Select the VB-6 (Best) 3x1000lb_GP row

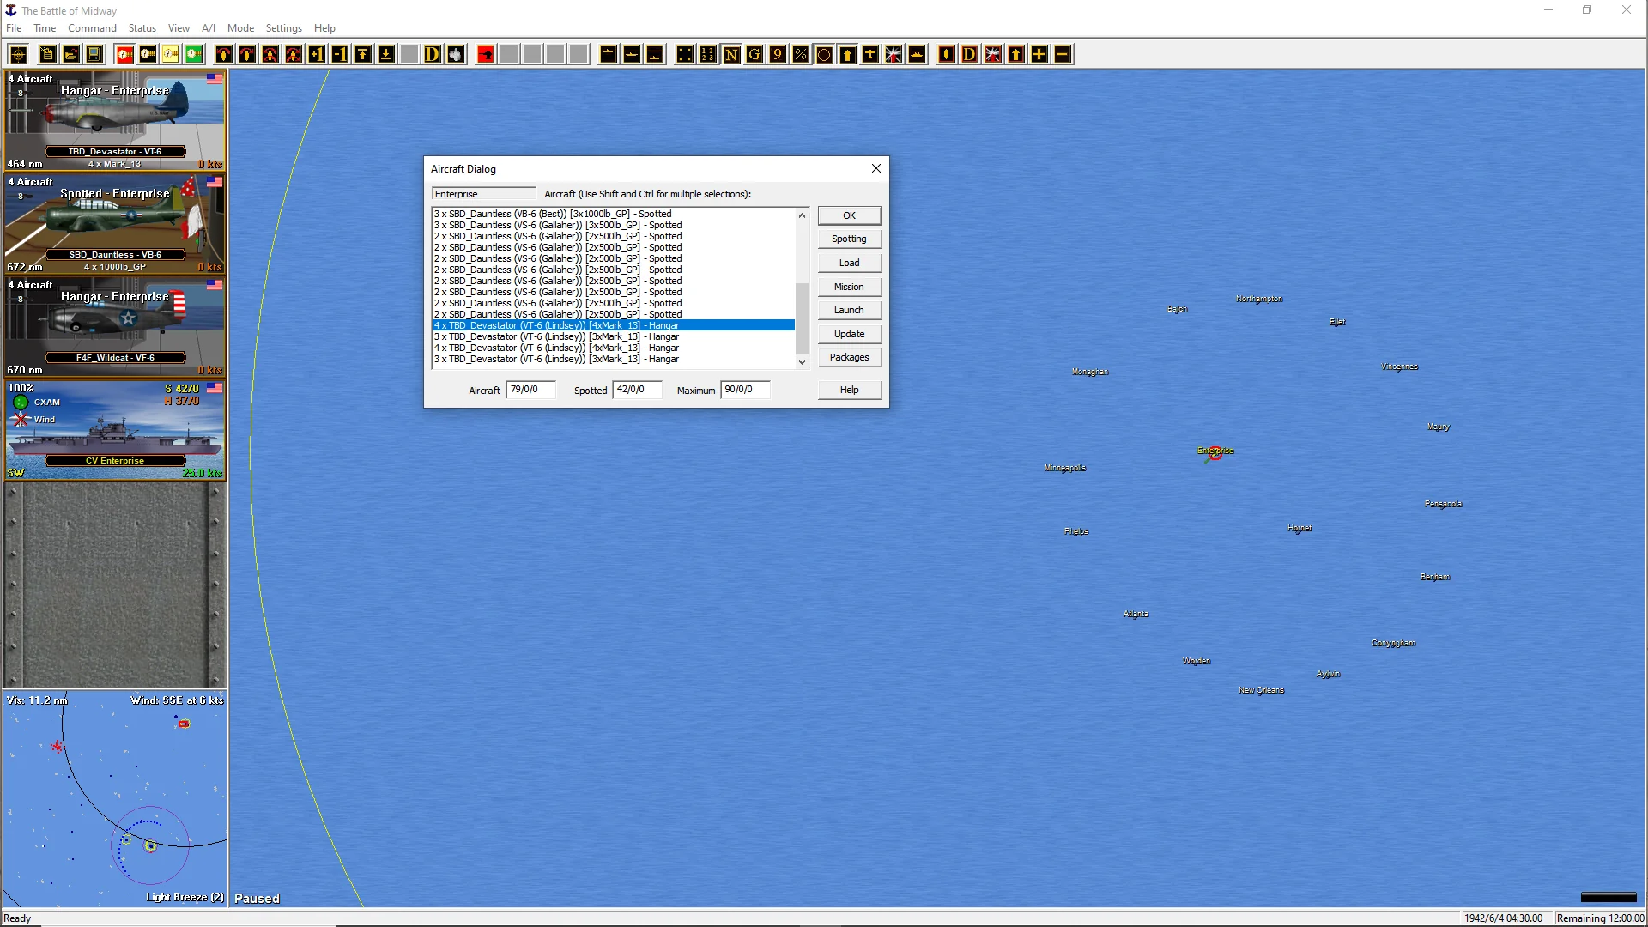coord(614,214)
